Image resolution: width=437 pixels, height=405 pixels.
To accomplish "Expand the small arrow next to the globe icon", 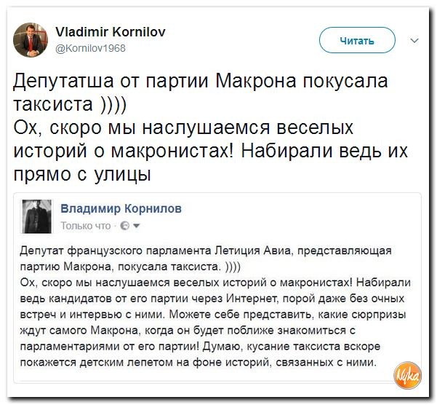I will point(136,226).
